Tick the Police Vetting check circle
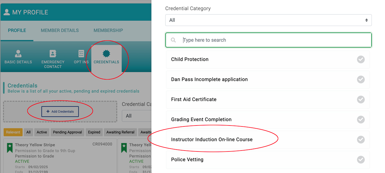Viewport: 385px width, 173px height. click(361, 160)
